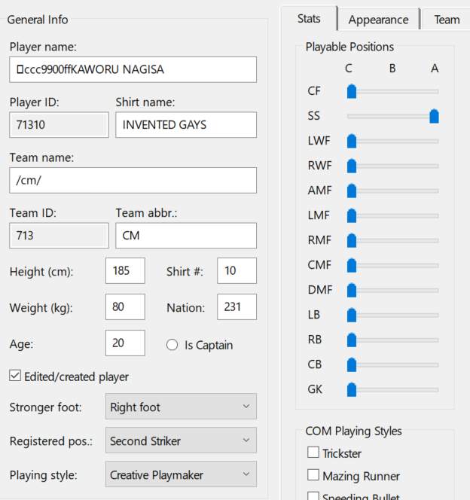Click the LWF position slider handle
Image resolution: width=470 pixels, height=500 pixels.
coord(352,141)
